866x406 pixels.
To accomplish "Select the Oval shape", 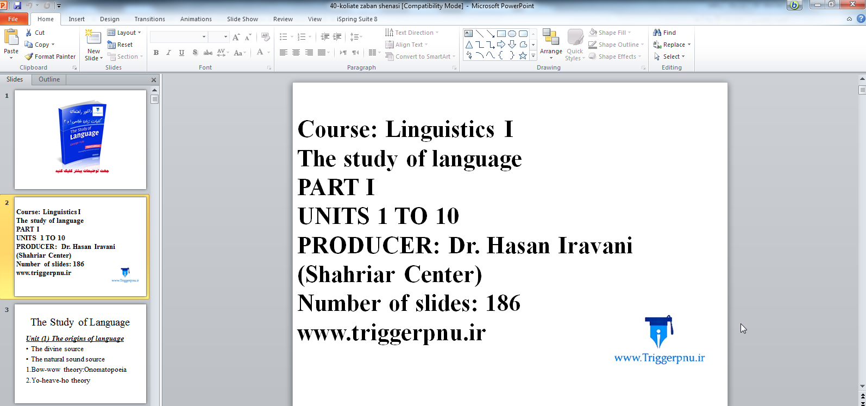I will (x=512, y=33).
